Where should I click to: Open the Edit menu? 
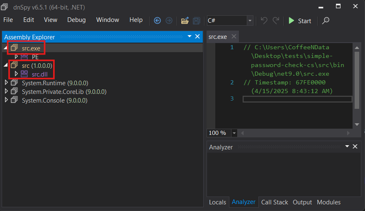29,20
